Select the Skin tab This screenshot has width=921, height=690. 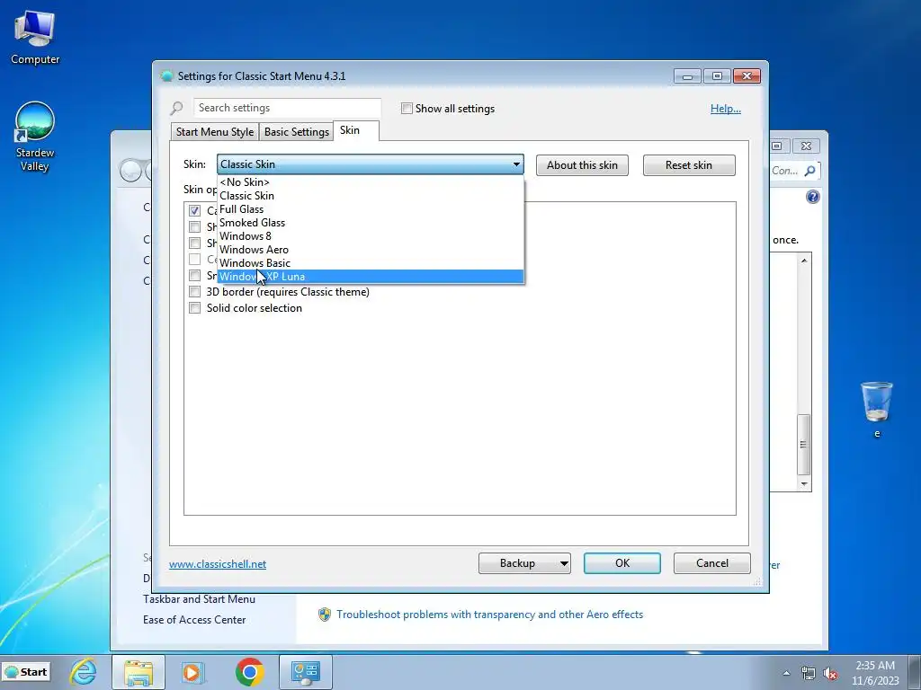(355, 130)
